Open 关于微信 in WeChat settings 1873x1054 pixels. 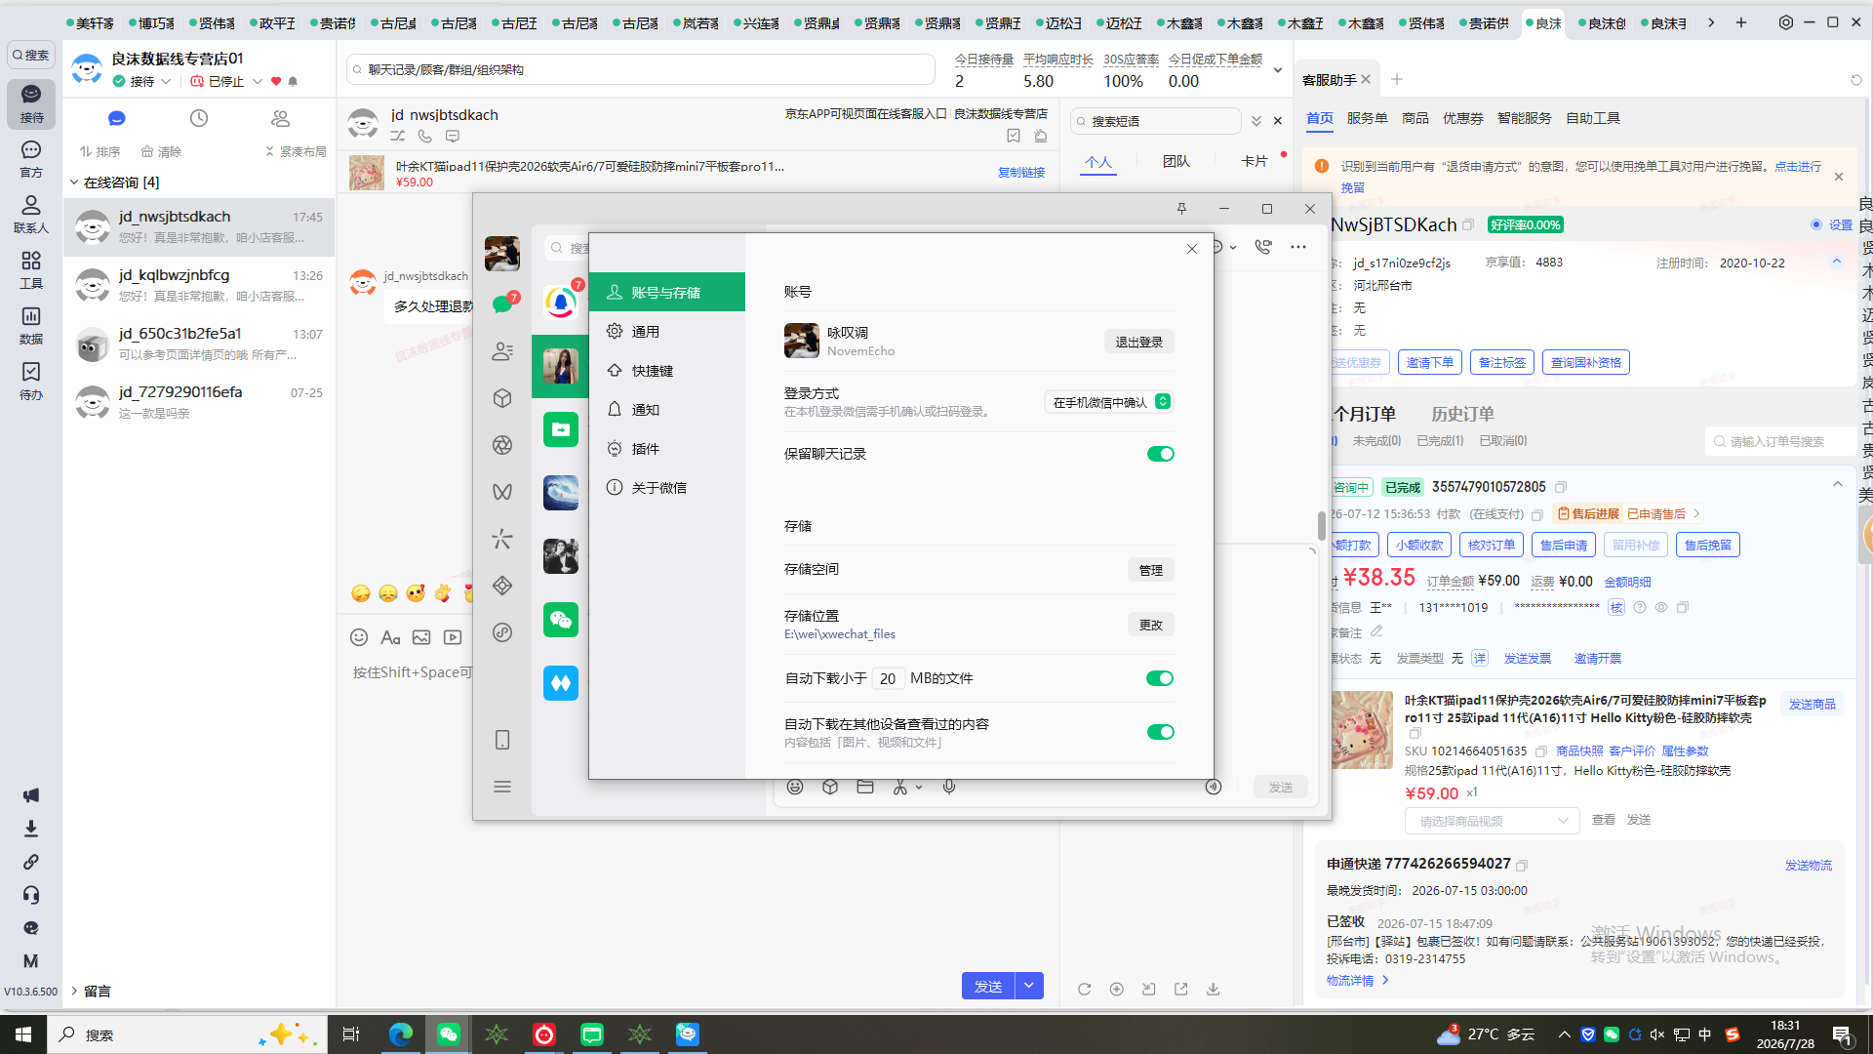(667, 488)
